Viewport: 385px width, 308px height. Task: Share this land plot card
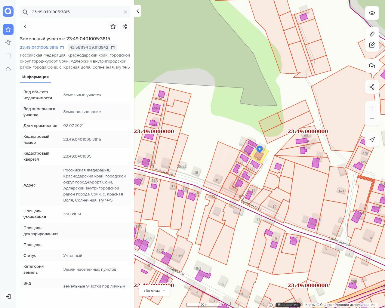(x=125, y=26)
